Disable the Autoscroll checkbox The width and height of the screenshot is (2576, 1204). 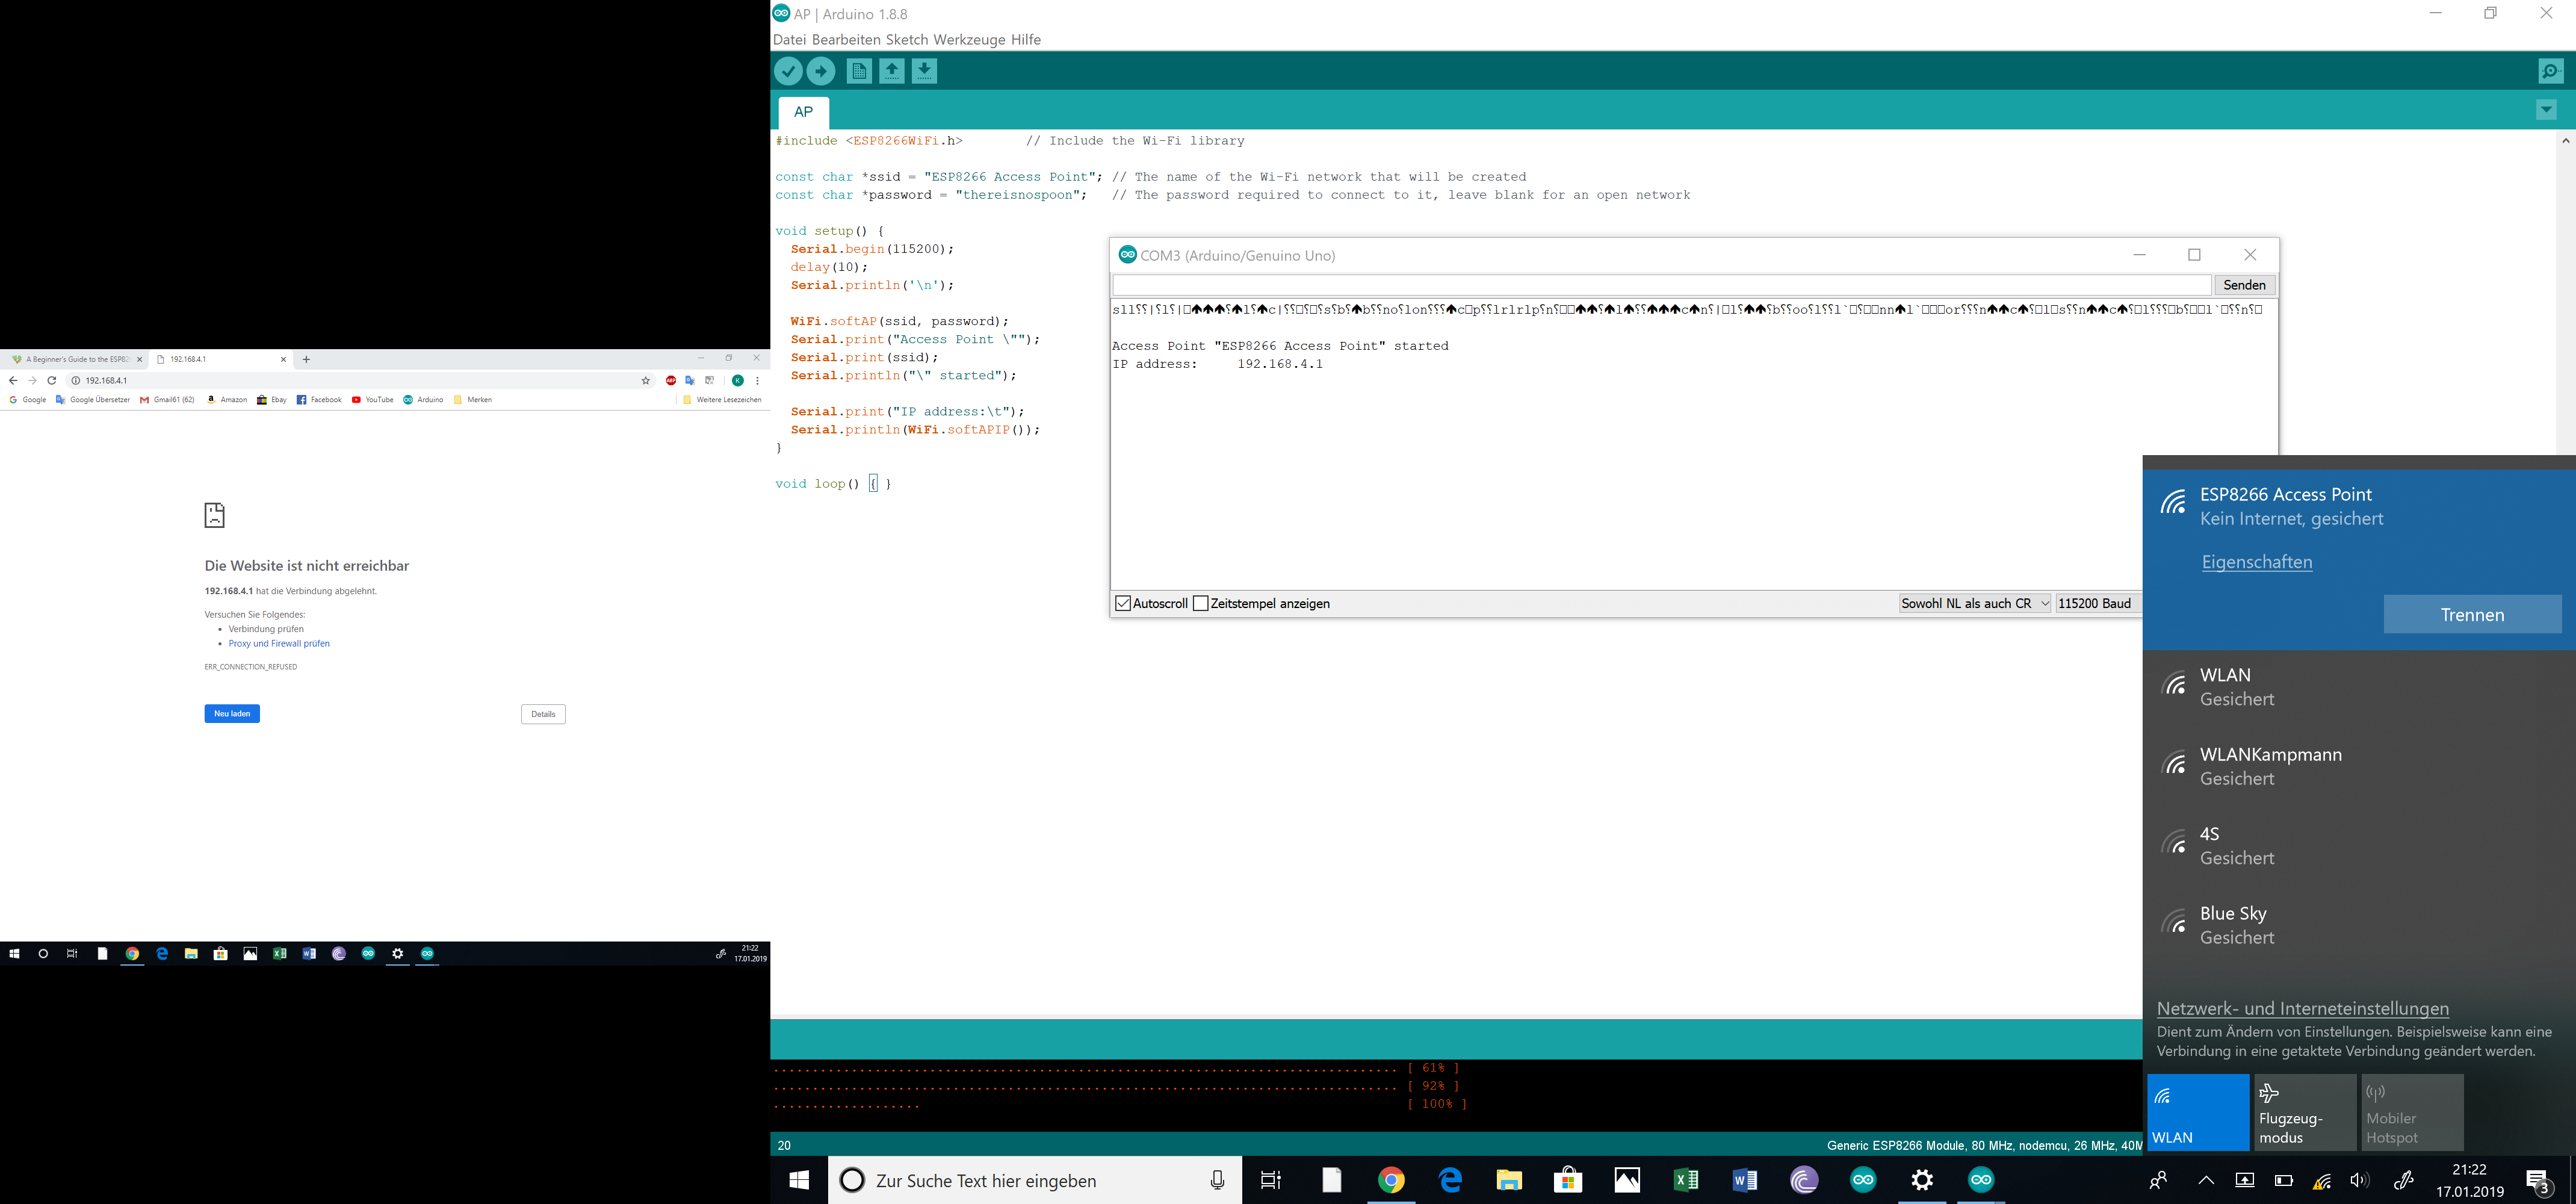click(1123, 603)
